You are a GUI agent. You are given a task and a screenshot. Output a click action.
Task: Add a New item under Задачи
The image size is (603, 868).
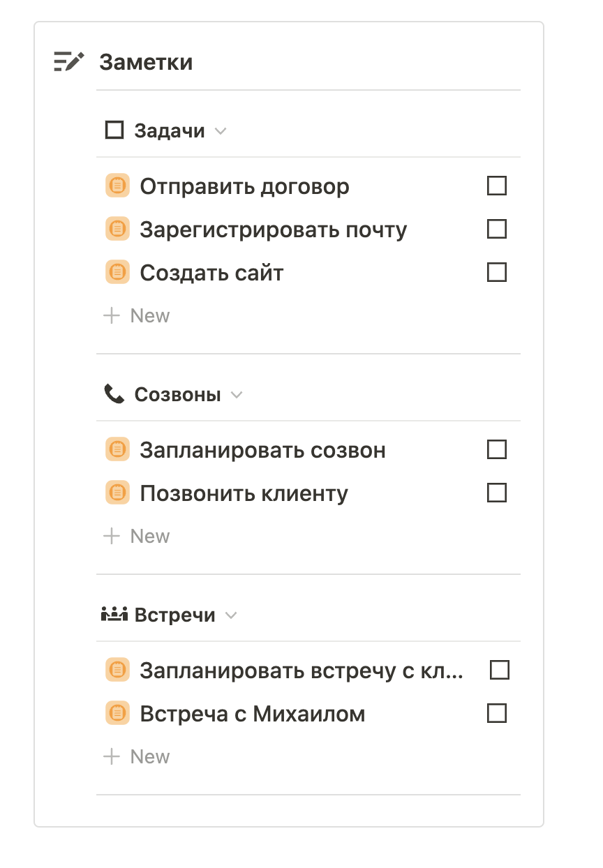point(137,315)
